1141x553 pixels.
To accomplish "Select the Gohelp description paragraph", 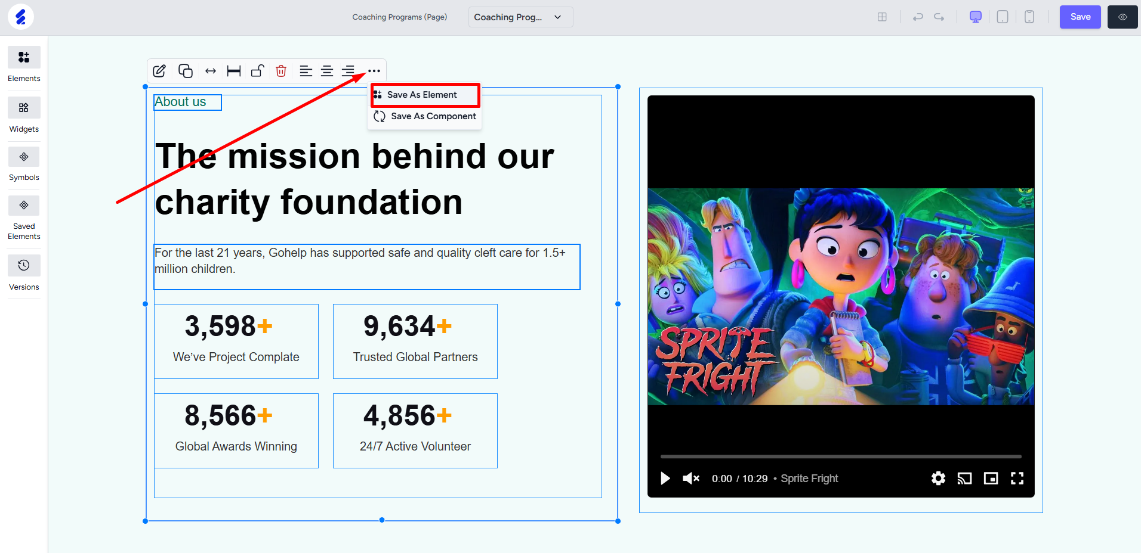I will coord(367,267).
